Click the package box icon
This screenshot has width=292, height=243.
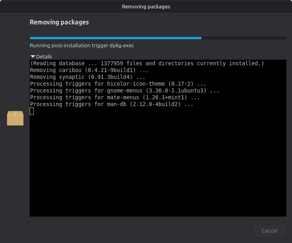[15, 118]
